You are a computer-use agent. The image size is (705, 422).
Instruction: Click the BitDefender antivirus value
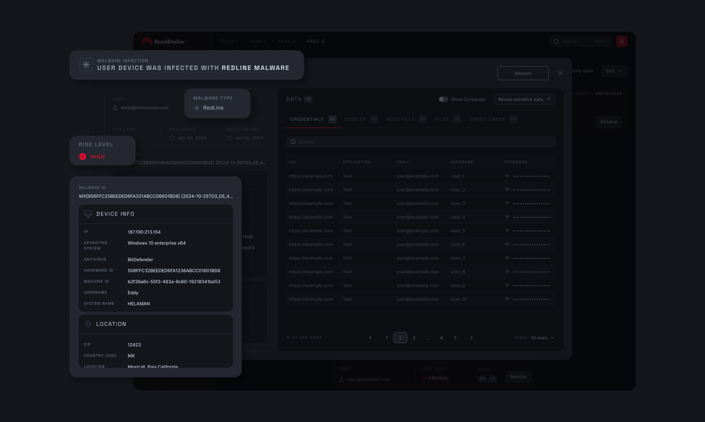140,259
